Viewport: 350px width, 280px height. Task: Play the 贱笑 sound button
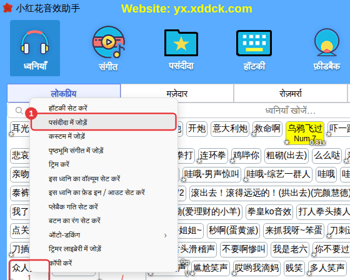point(294,268)
